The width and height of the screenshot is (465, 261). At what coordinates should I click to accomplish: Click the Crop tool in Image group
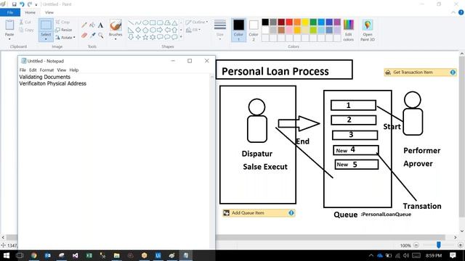[x=62, y=22]
